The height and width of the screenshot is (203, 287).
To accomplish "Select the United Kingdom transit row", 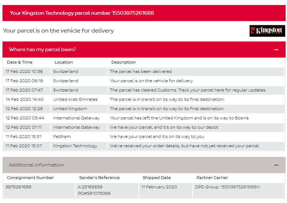I will tap(144, 109).
